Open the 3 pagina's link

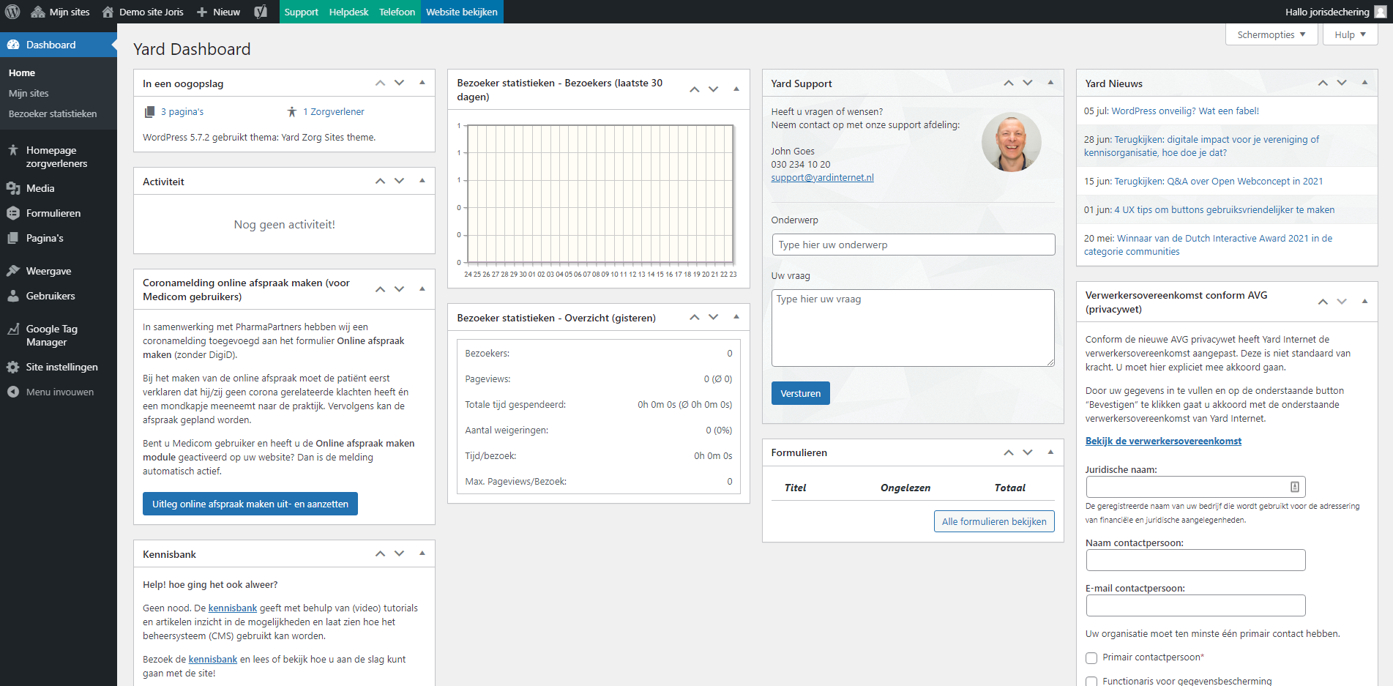[x=182, y=112]
